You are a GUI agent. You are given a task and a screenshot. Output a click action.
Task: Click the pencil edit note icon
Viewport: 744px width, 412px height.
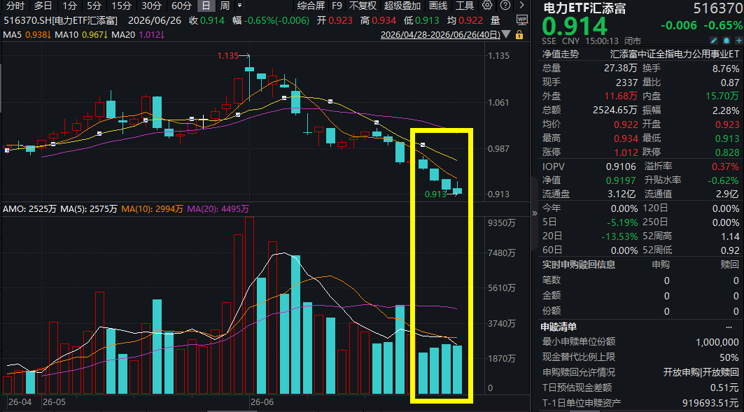tap(714, 41)
